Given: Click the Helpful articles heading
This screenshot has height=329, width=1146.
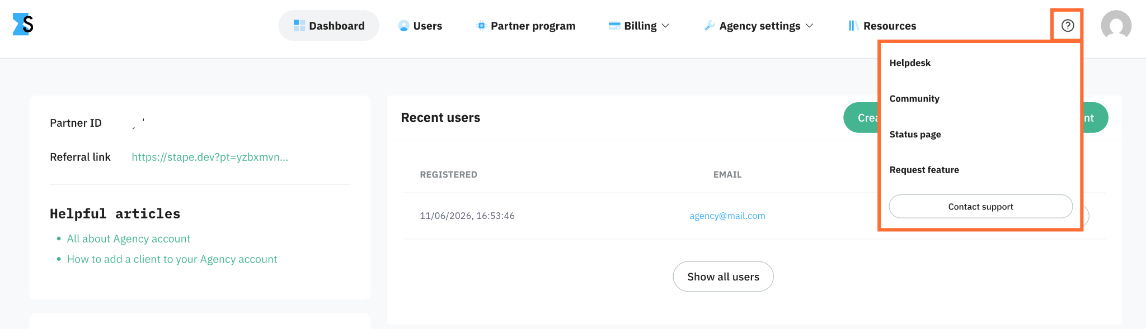Looking at the screenshot, I should tap(115, 214).
